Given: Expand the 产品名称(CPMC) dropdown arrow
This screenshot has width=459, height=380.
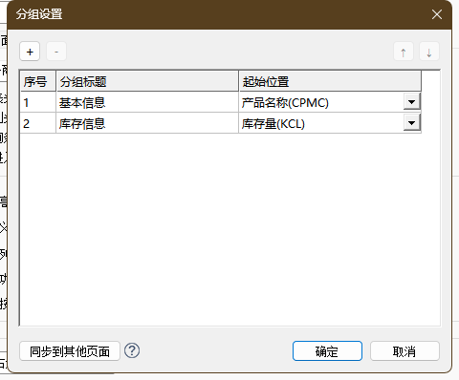Looking at the screenshot, I should click(x=412, y=102).
